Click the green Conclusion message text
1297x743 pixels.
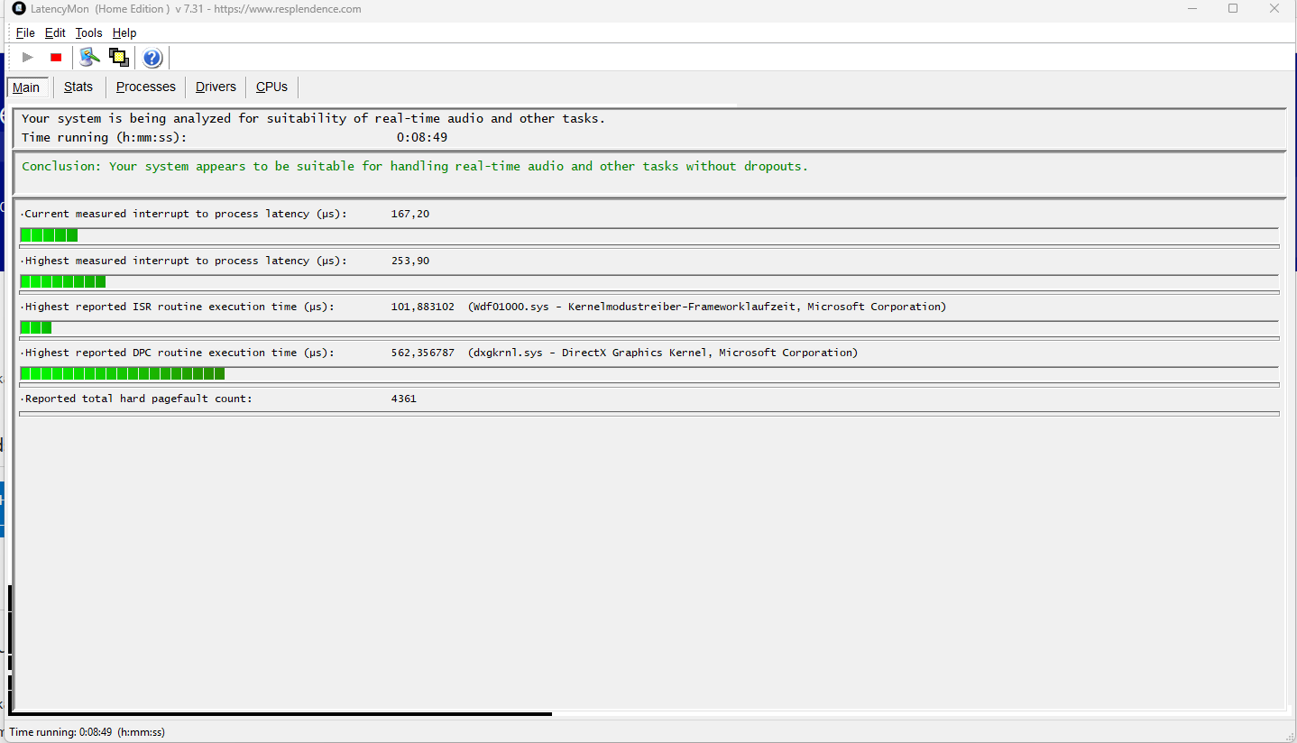tap(415, 166)
